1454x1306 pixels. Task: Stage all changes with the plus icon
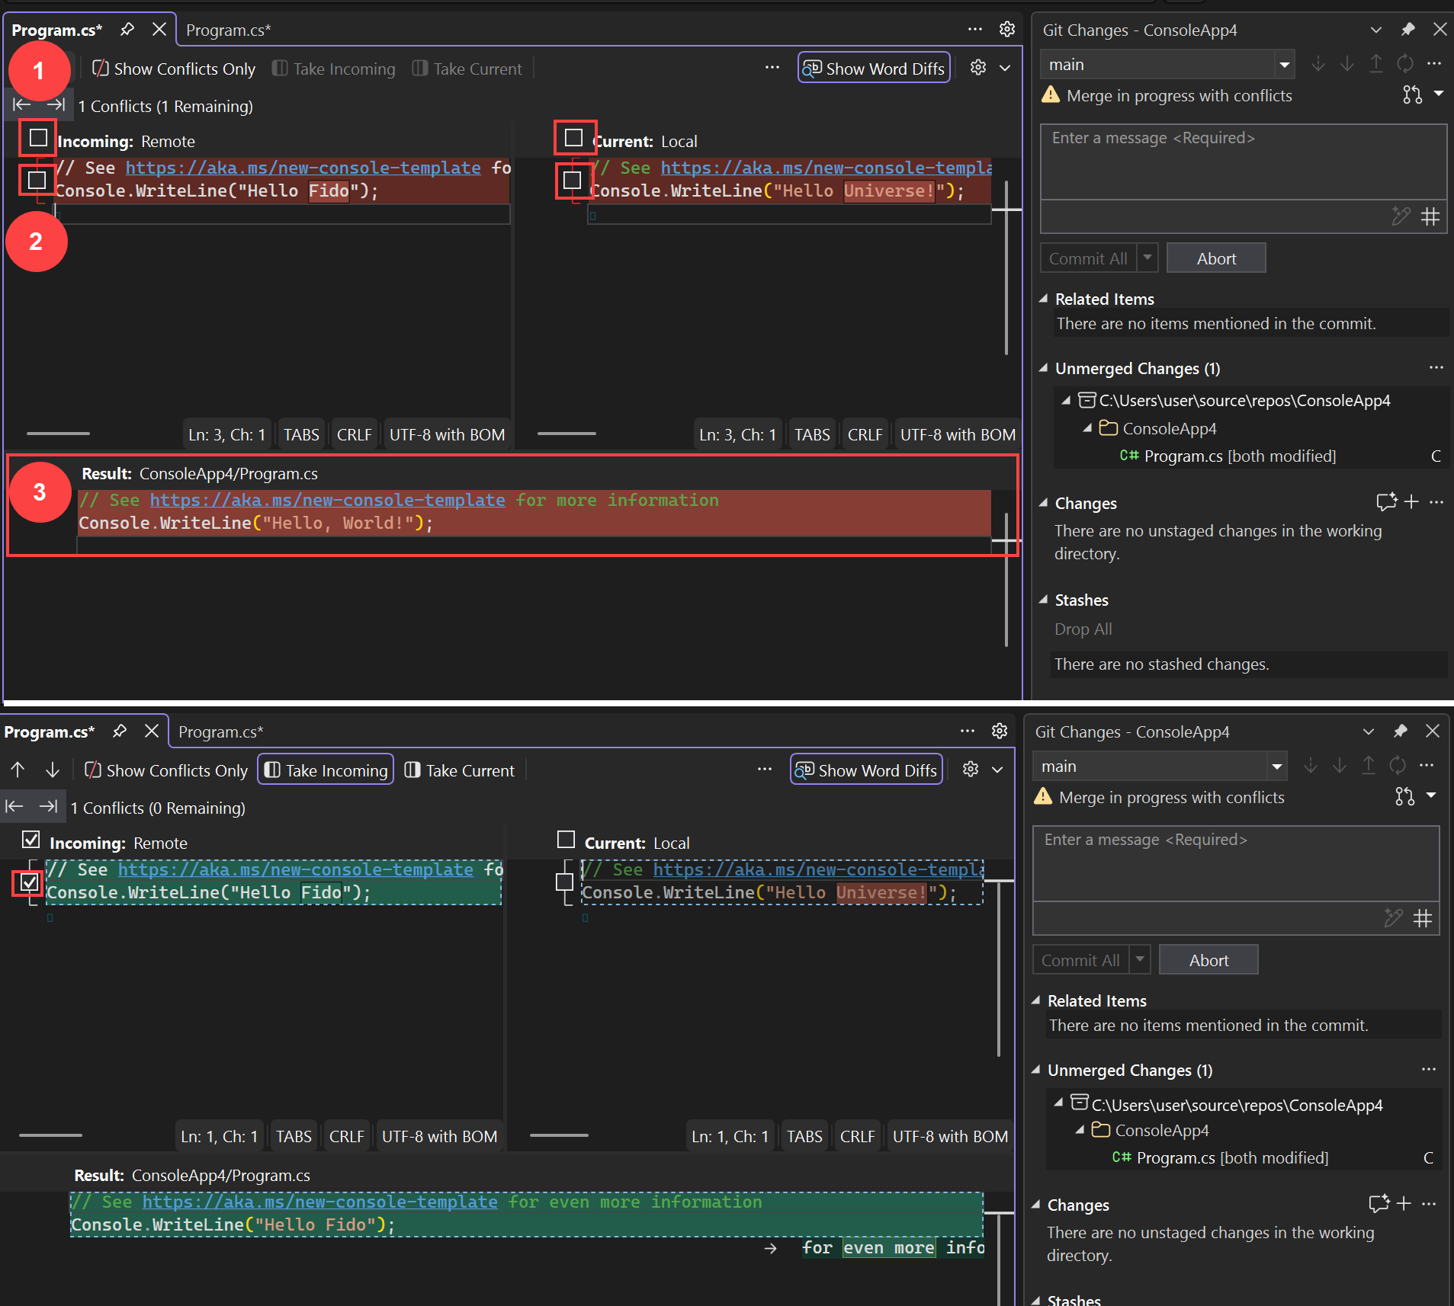(1411, 501)
